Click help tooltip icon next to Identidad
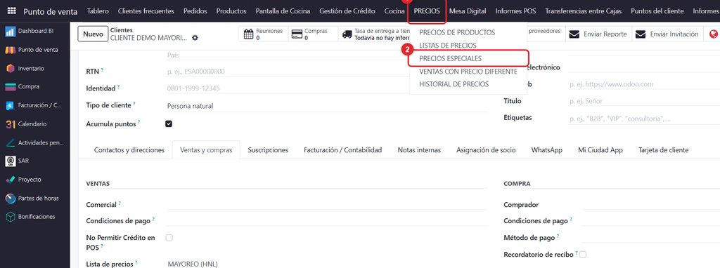Image resolution: width=720 pixels, height=268 pixels. pyautogui.click(x=118, y=86)
